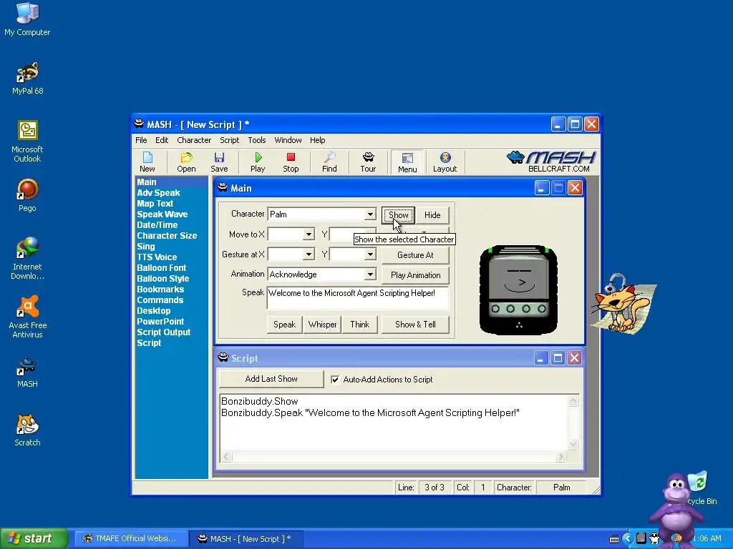Click the MASH title bar window icon
The image size is (733, 549).
click(x=139, y=124)
